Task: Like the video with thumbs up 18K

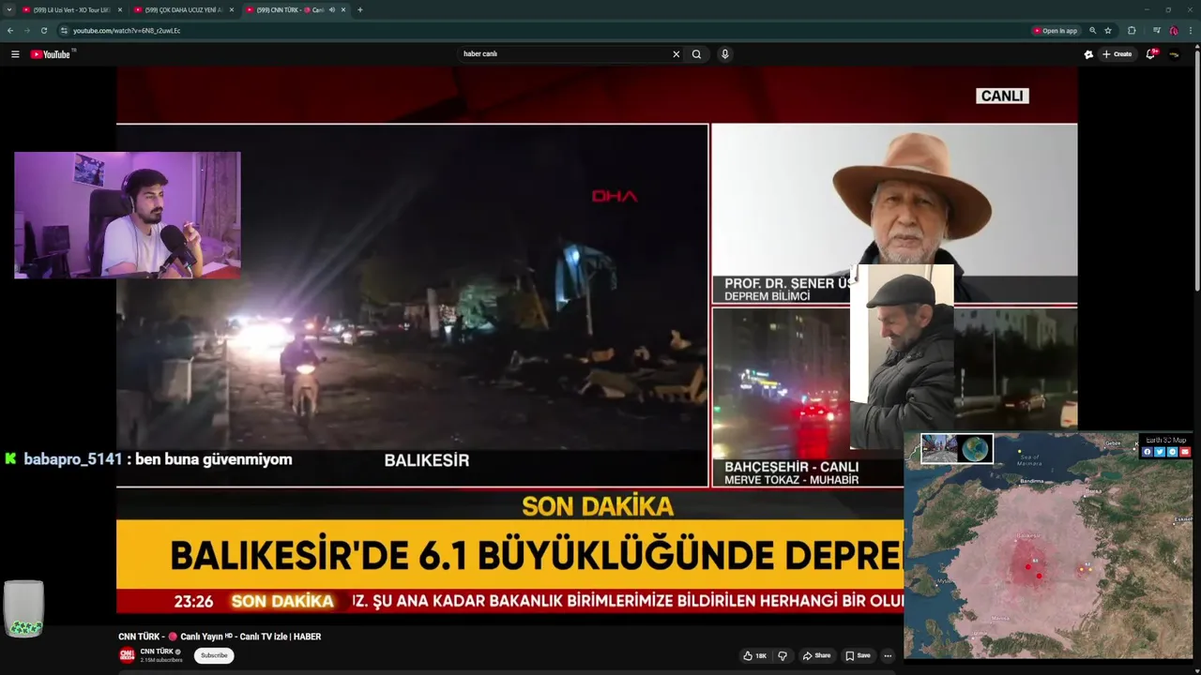Action: tap(754, 655)
